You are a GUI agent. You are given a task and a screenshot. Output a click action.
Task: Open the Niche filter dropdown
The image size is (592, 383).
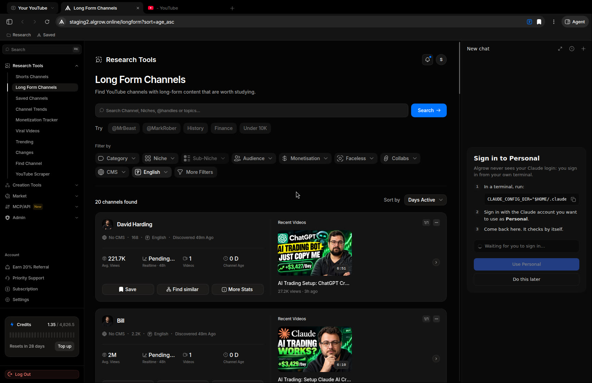point(160,158)
